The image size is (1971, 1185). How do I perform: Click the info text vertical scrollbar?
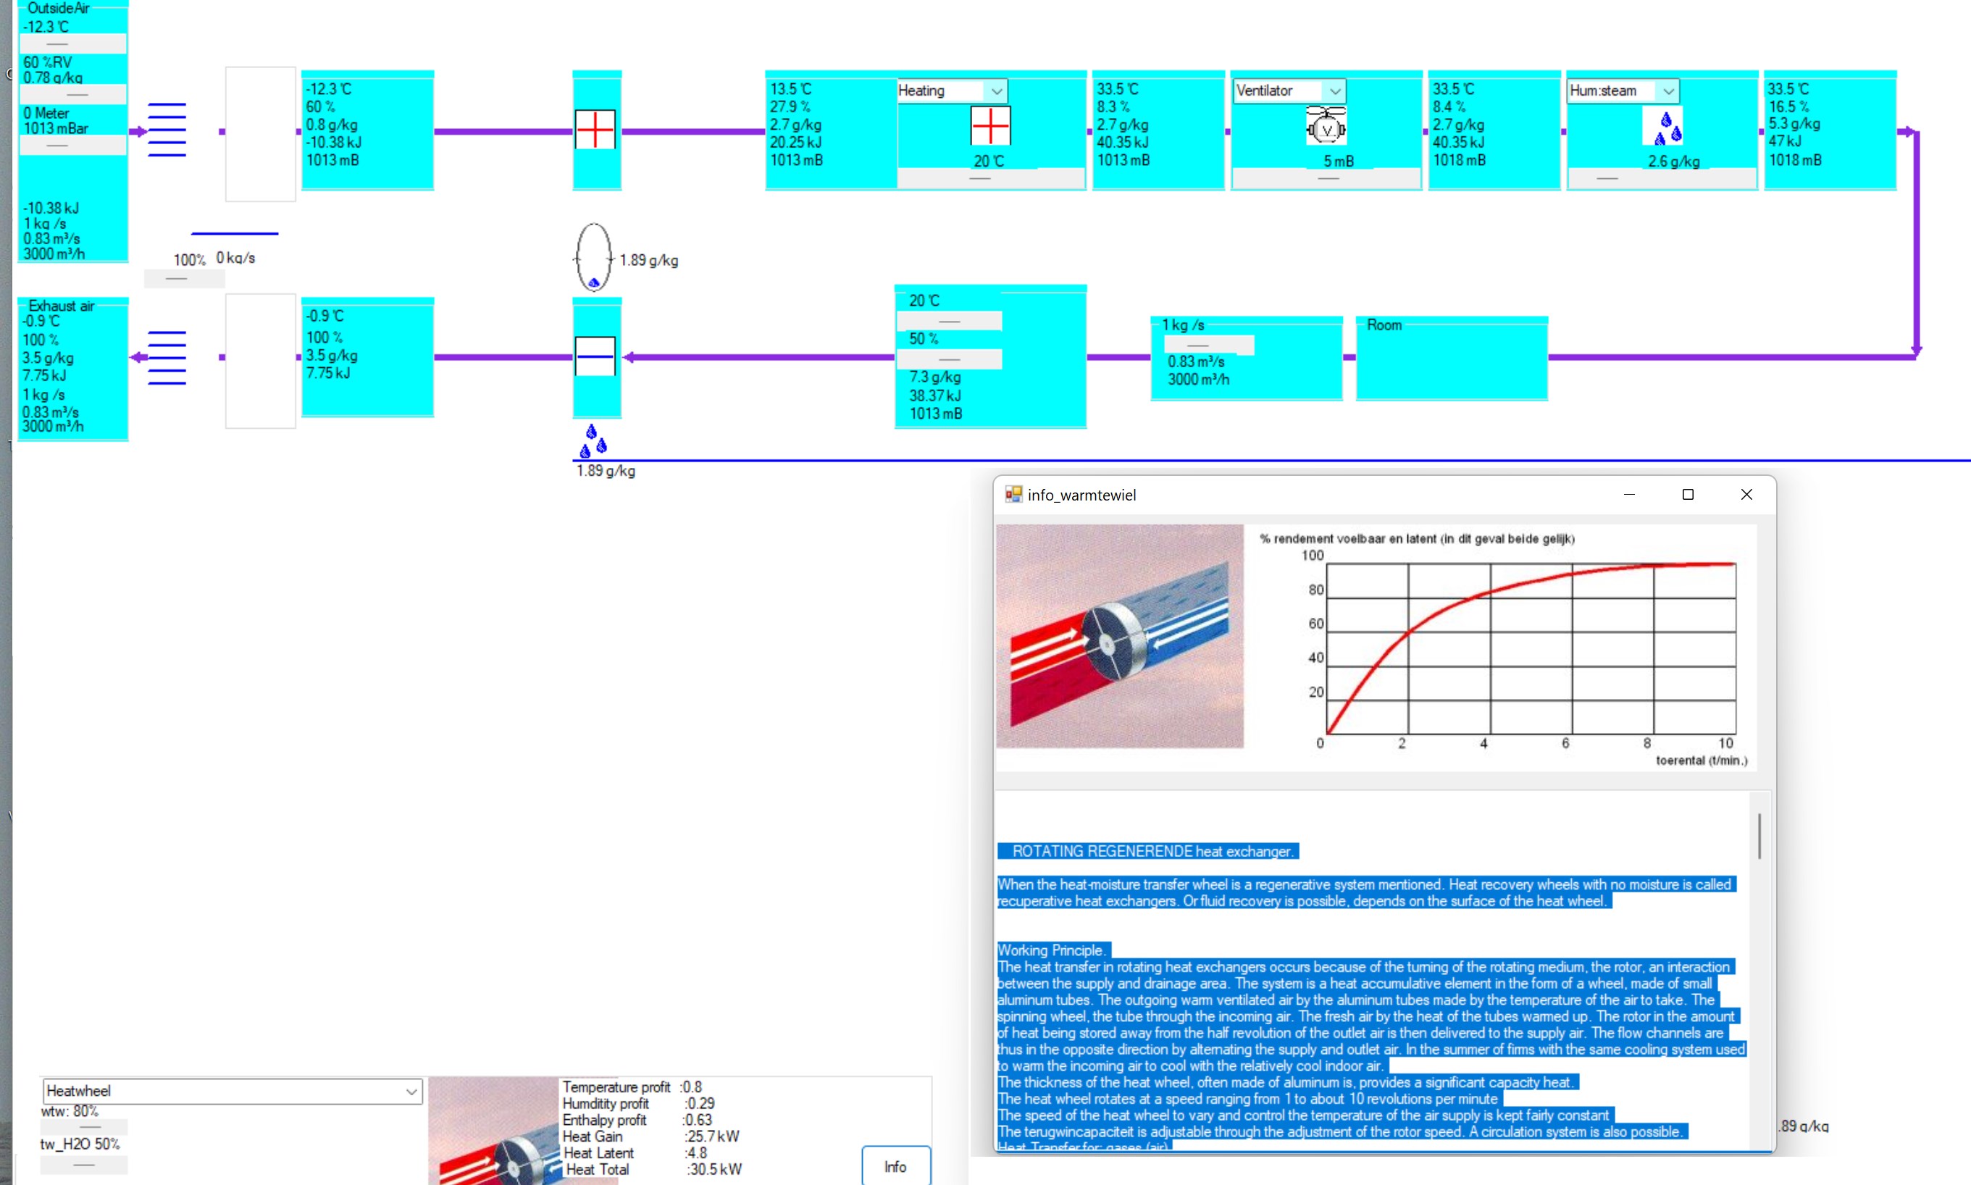coord(1759,836)
